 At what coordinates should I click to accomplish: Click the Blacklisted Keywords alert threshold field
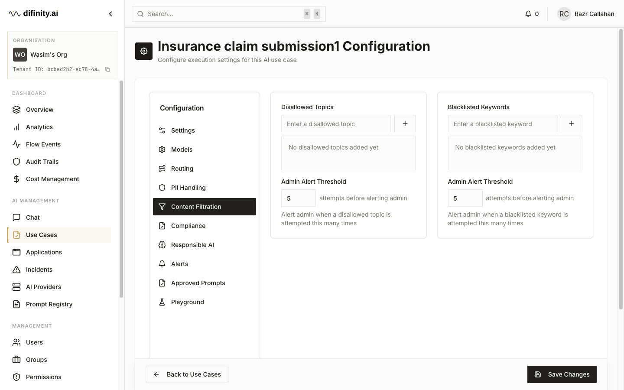pos(465,198)
